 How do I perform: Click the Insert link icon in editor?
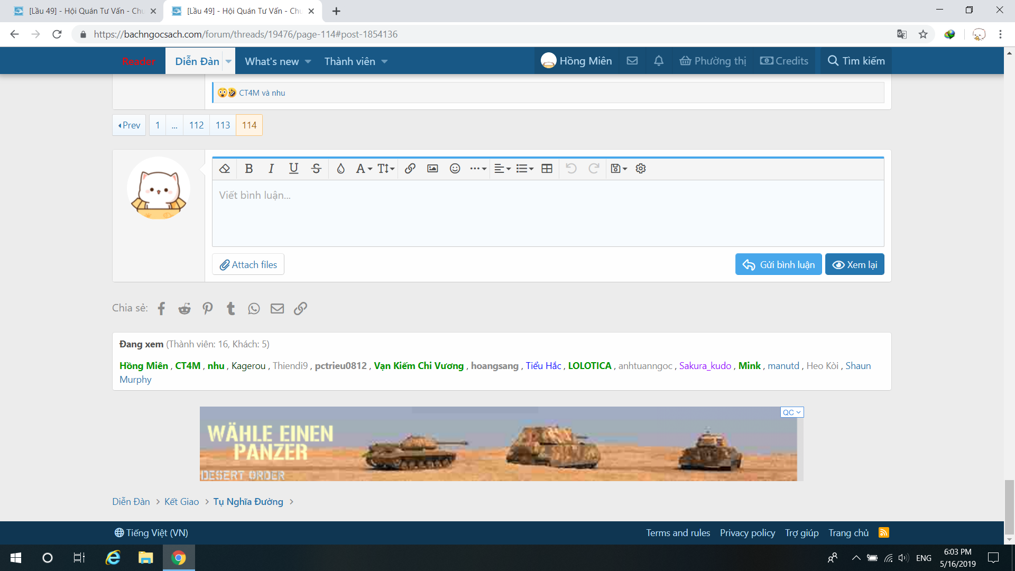pos(410,169)
